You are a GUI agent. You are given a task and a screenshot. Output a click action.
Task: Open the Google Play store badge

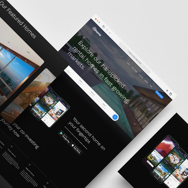pos(65,137)
